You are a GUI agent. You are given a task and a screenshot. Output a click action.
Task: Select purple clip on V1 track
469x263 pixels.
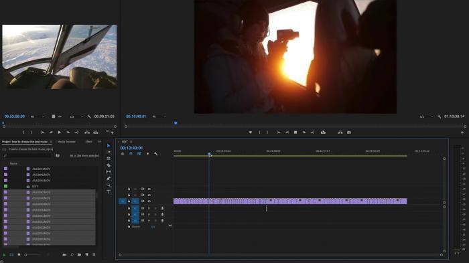click(x=290, y=201)
